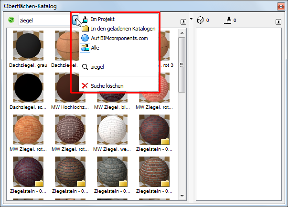Click scroll up arrow of surface list

click(x=182, y=33)
